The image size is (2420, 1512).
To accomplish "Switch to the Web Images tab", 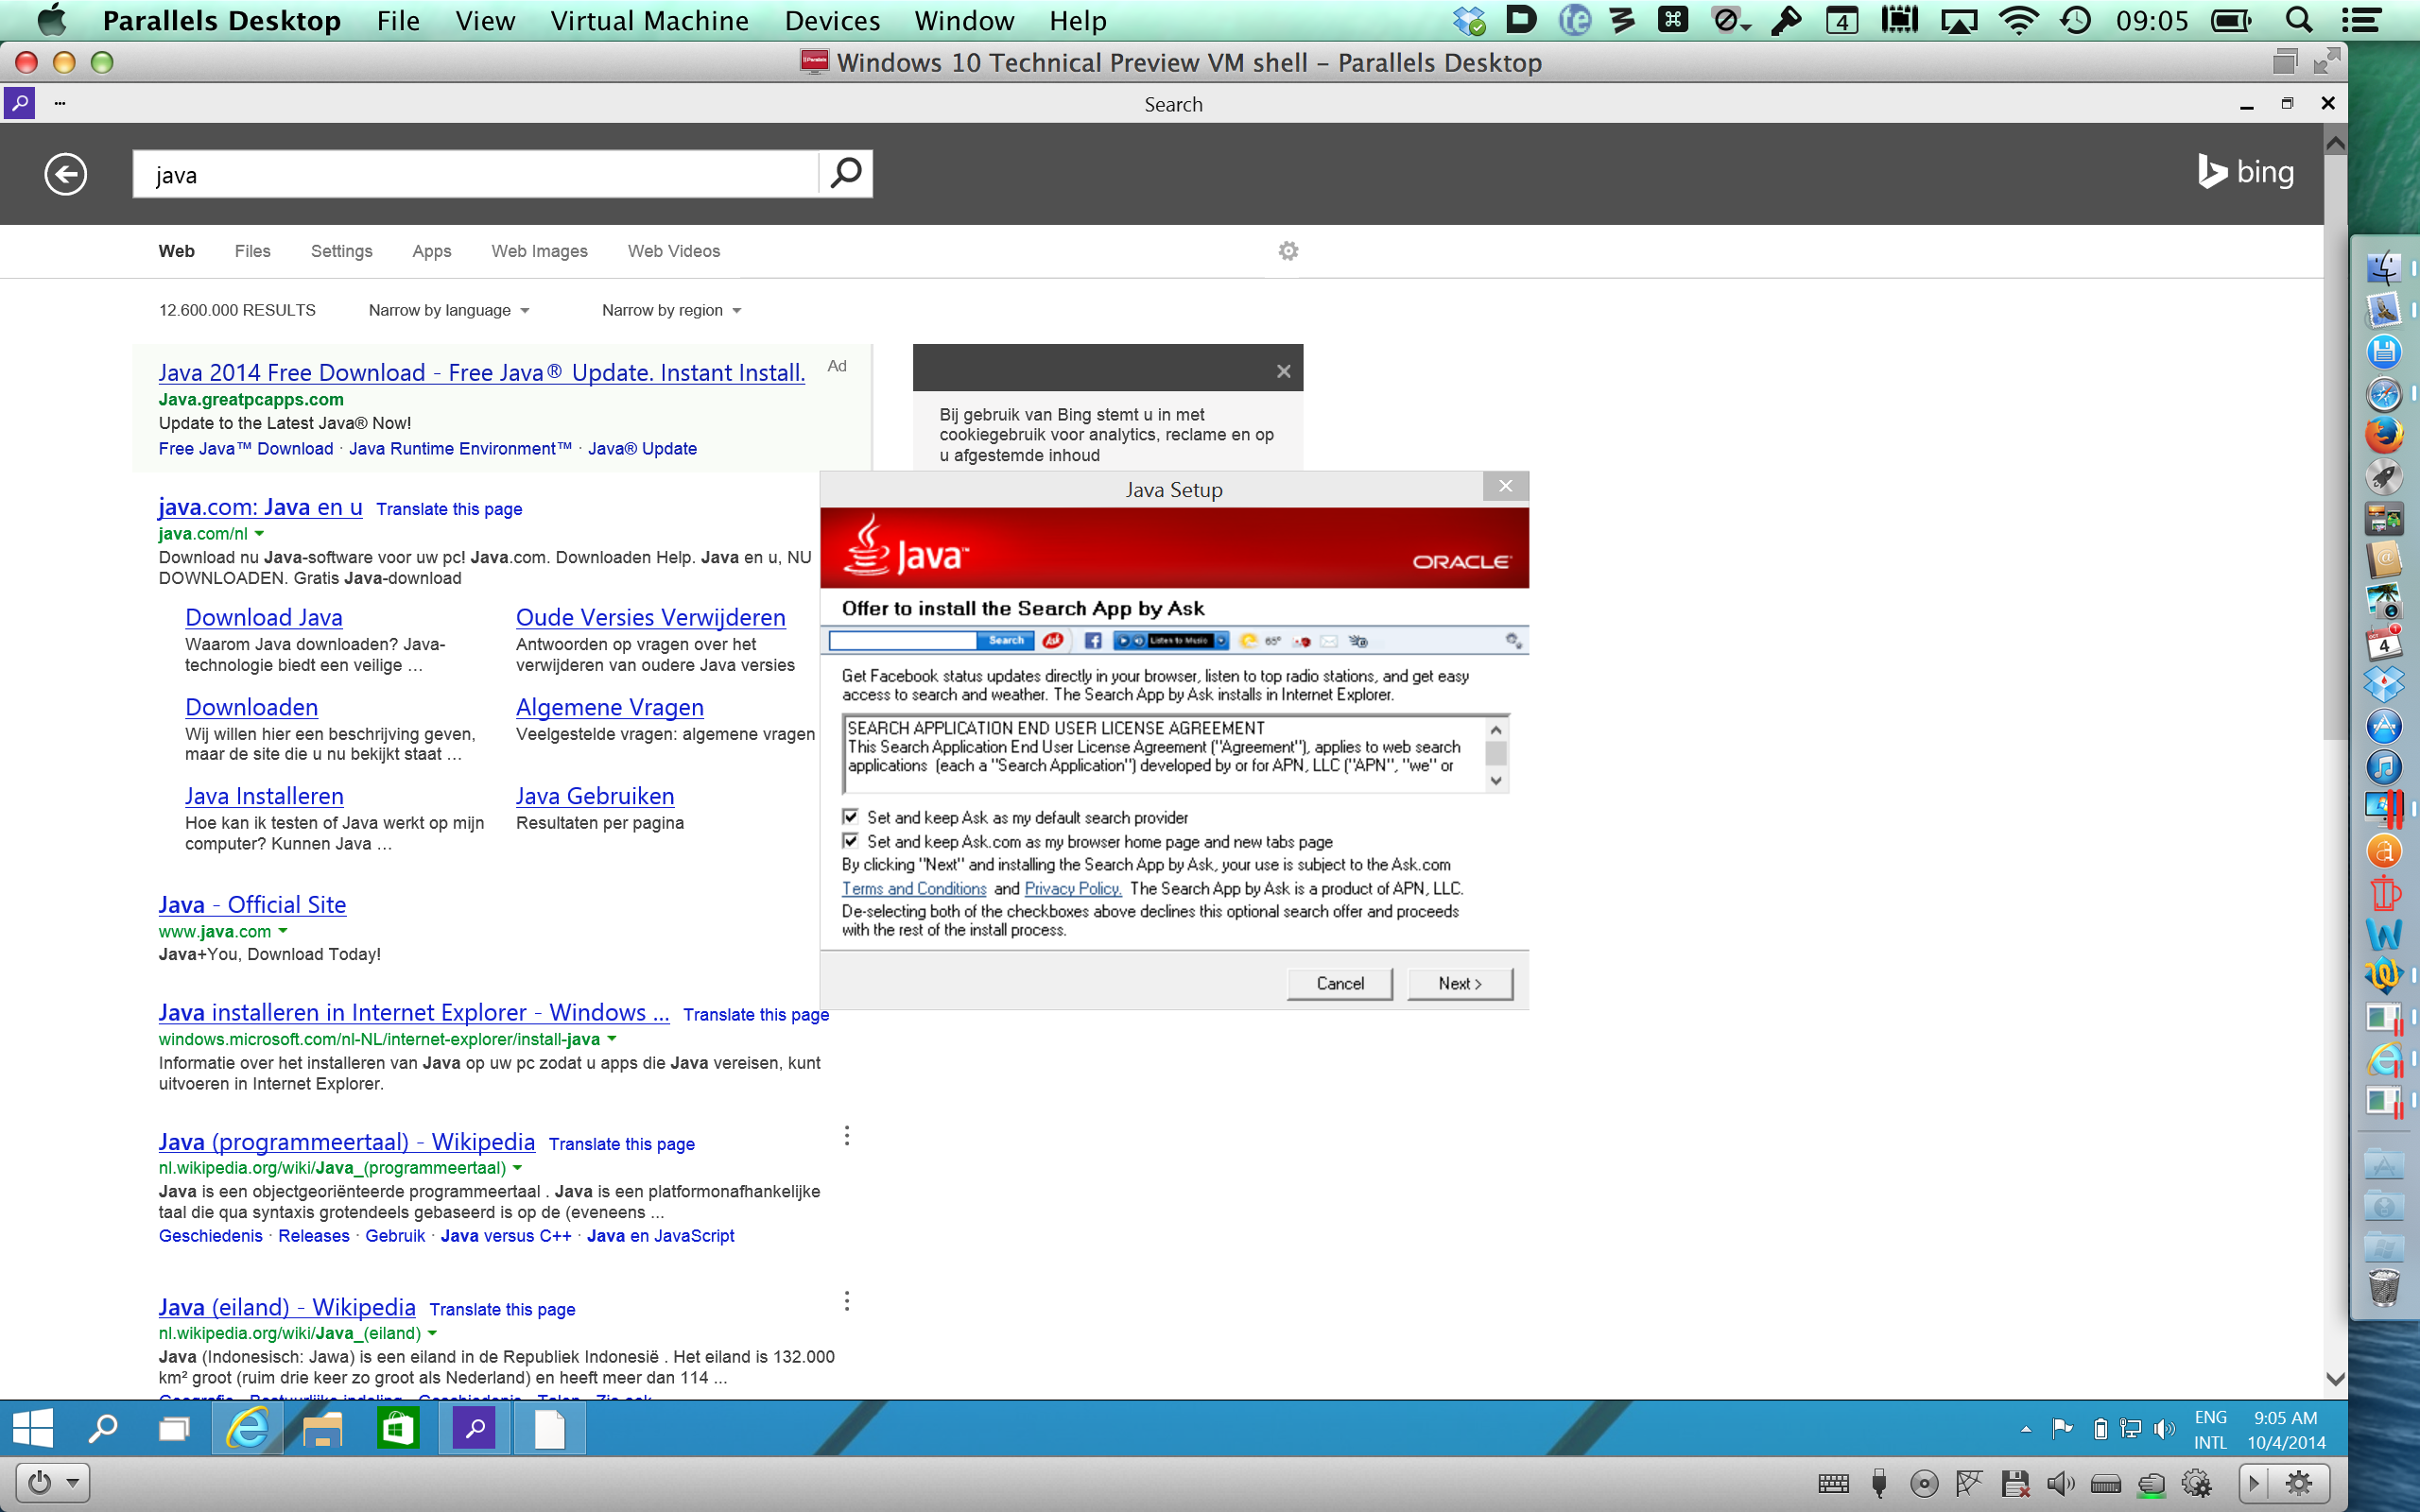I will [x=539, y=251].
